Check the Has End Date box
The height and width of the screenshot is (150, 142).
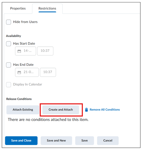9,65
